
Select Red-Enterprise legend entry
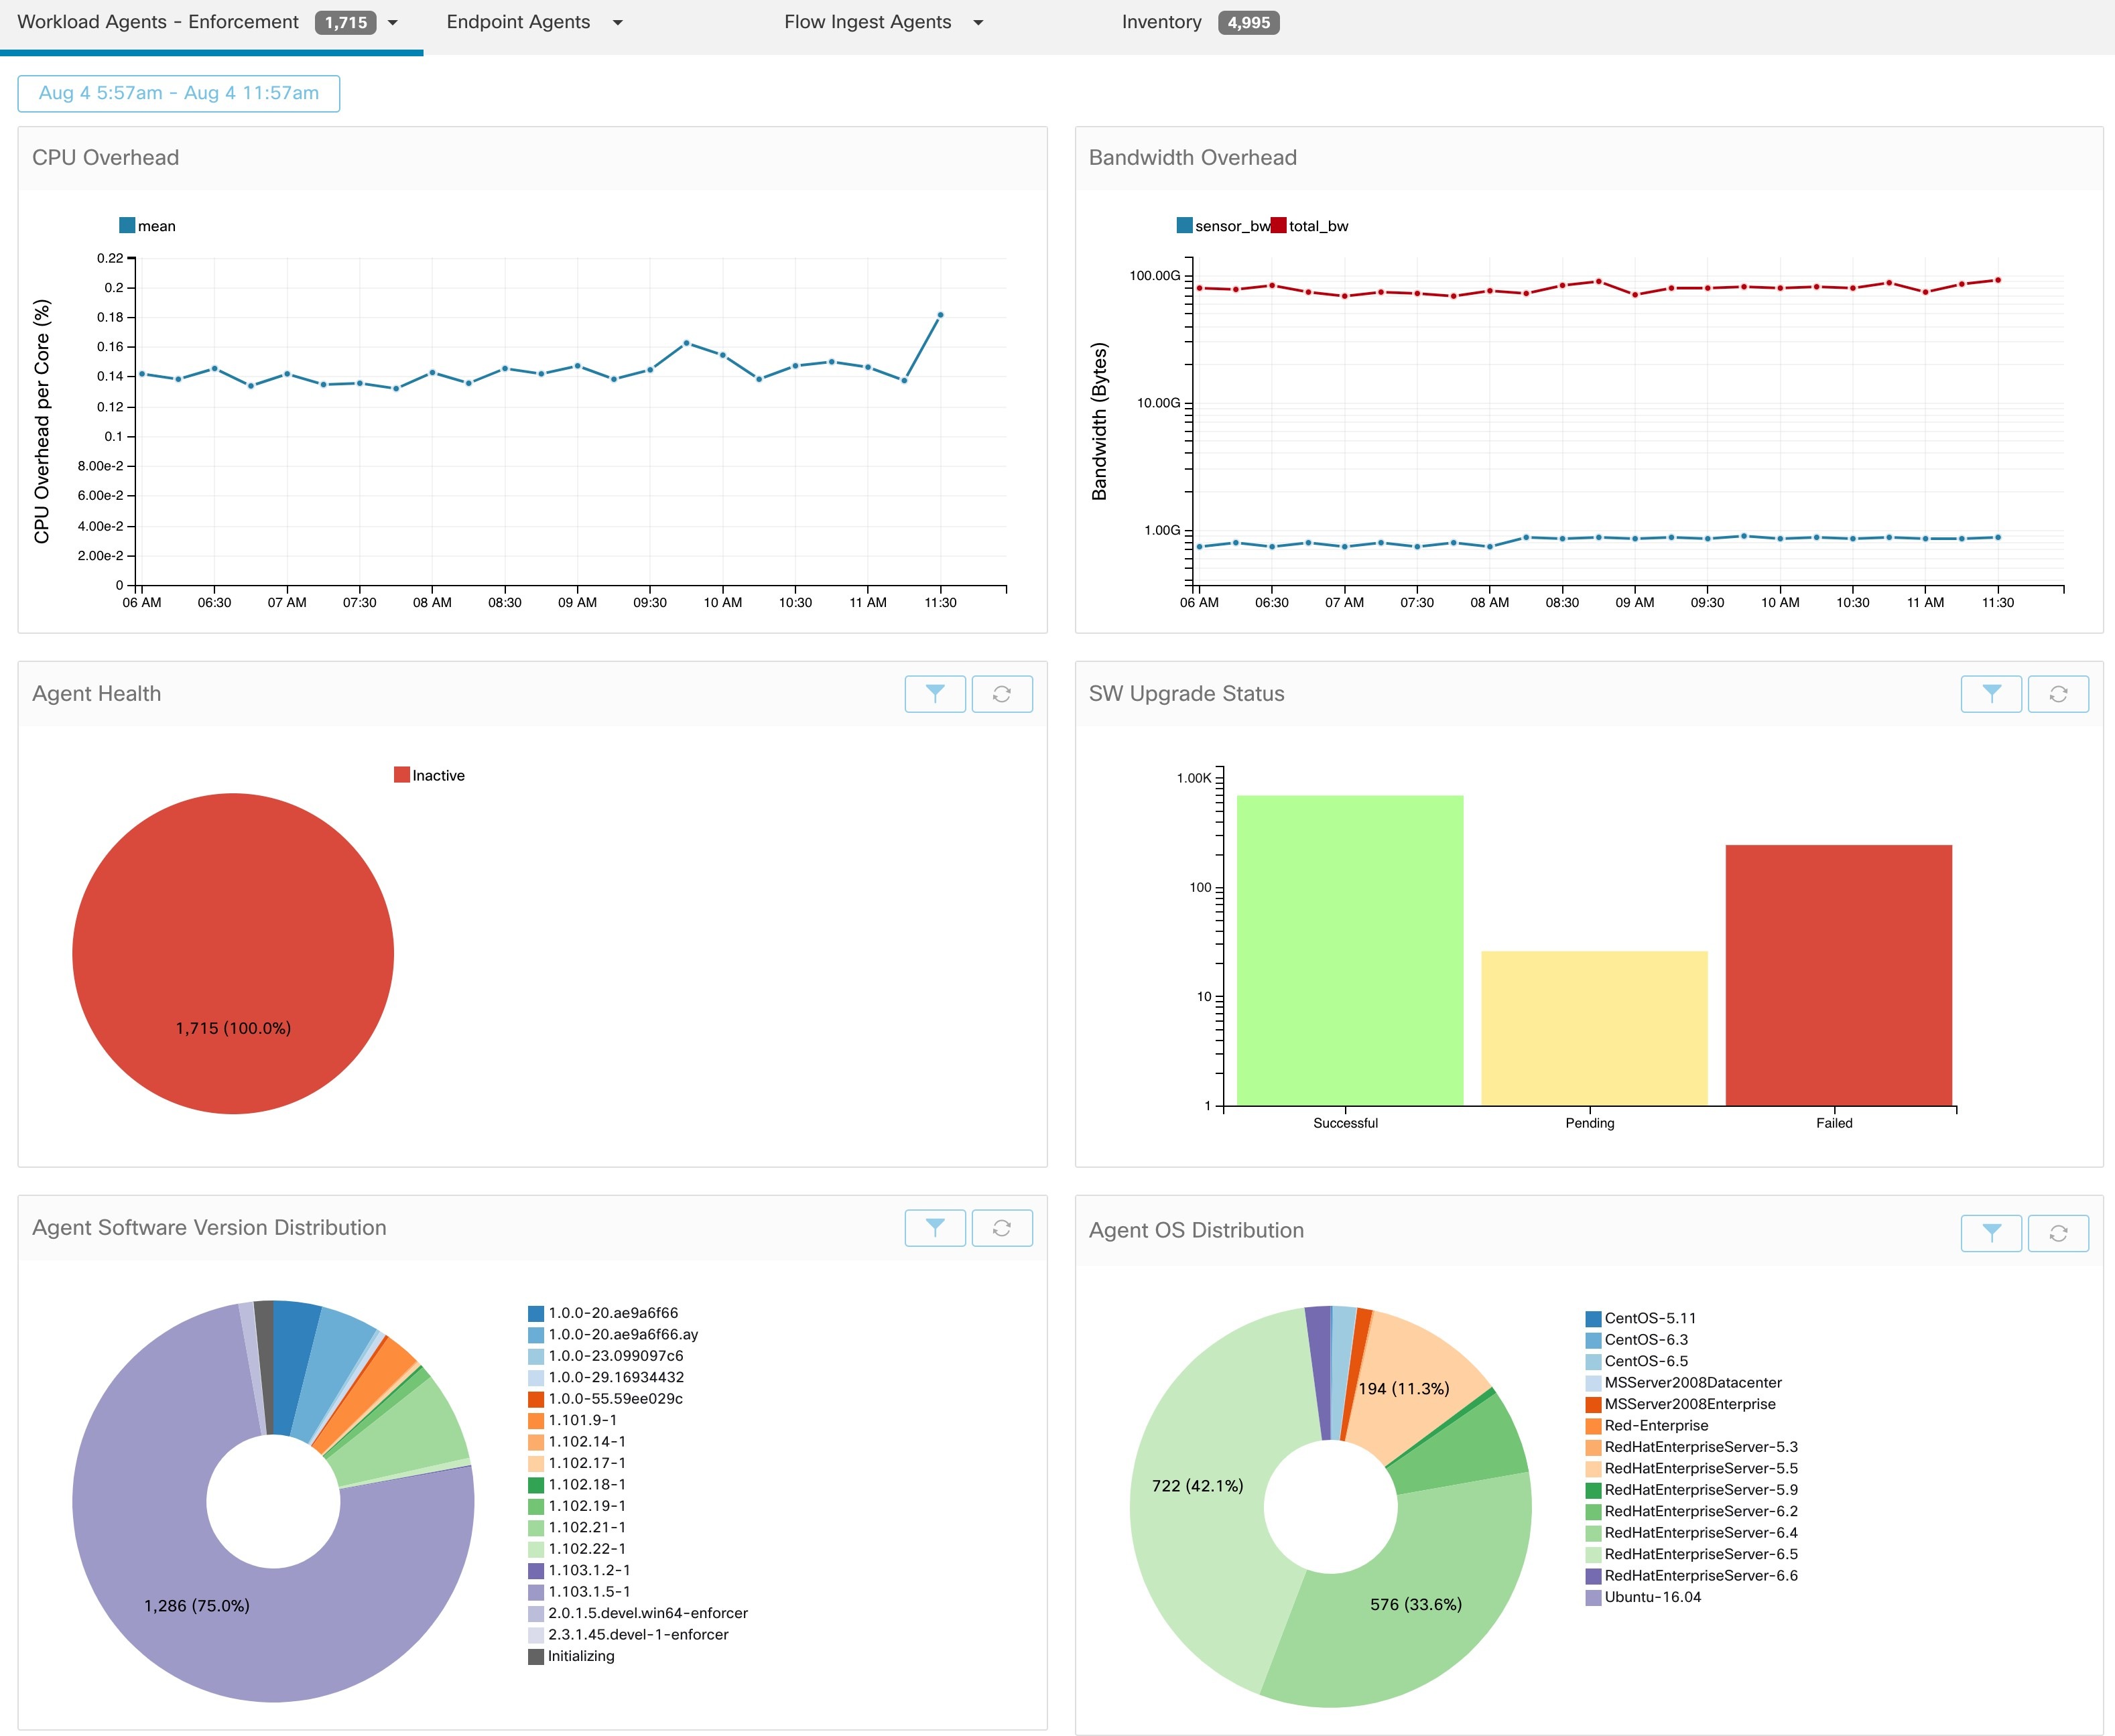pos(1647,1425)
